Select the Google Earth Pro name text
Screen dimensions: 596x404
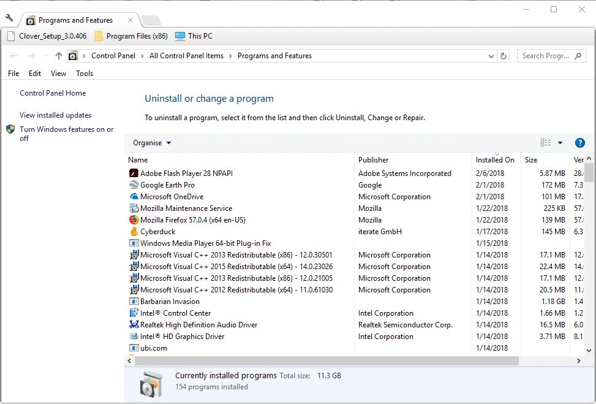(x=167, y=185)
